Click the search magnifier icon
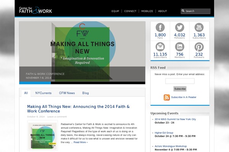229x152 pixels. click(183, 11)
